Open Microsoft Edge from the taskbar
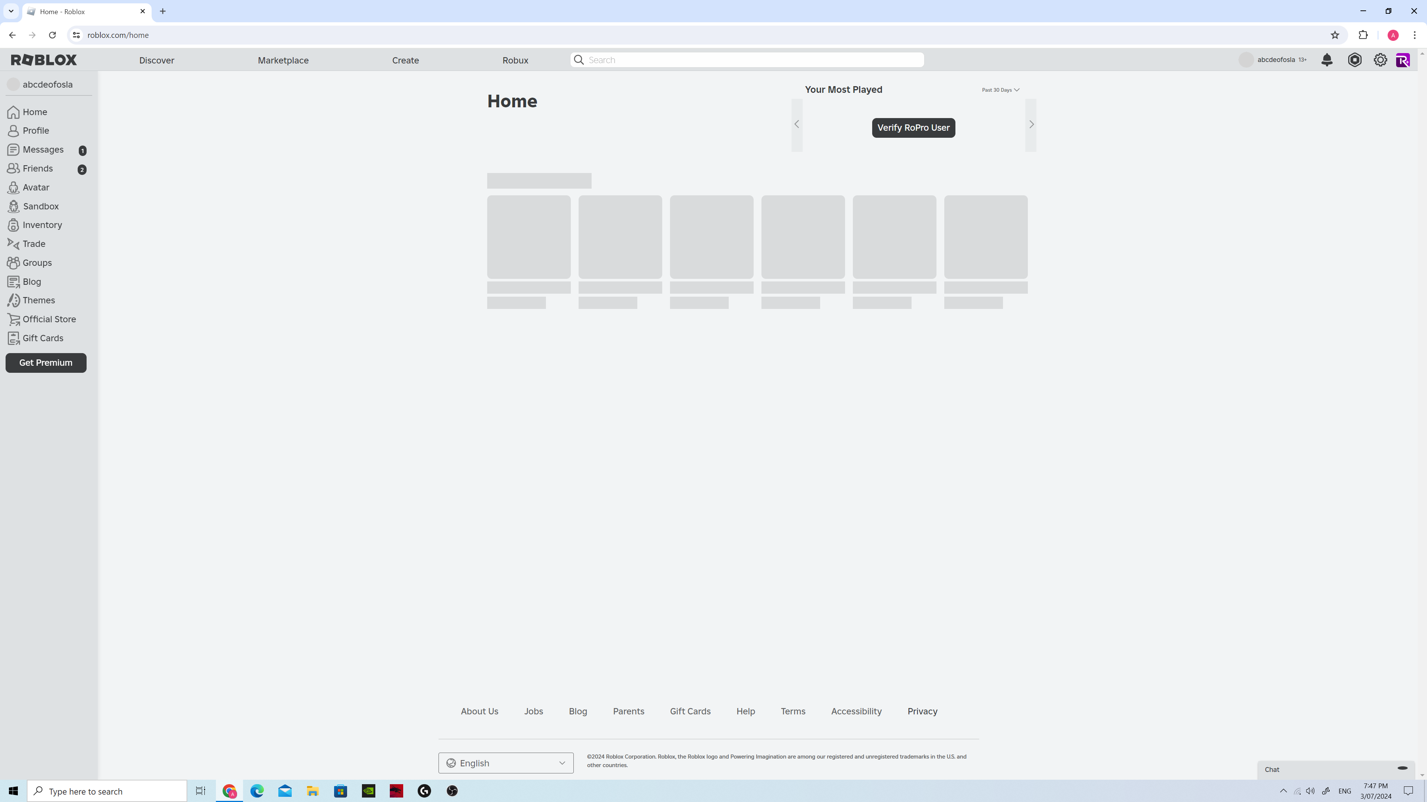The width and height of the screenshot is (1427, 802). point(257,791)
